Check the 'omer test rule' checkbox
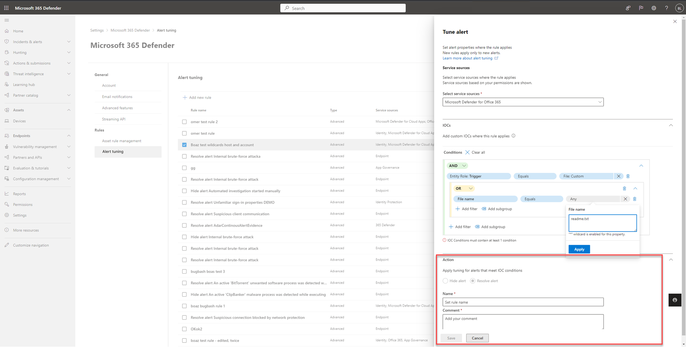This screenshot has height=347, width=686. point(185,133)
